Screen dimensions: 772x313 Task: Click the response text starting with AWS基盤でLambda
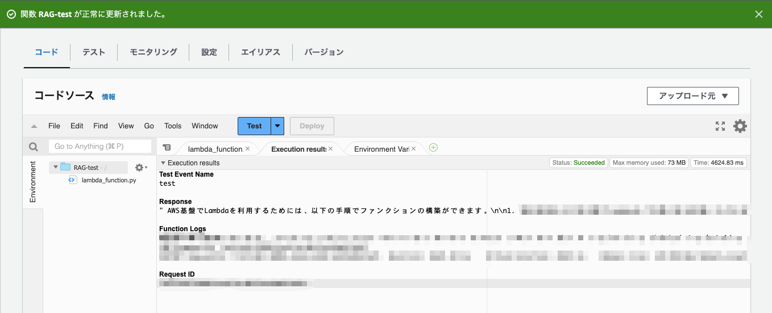(x=337, y=211)
